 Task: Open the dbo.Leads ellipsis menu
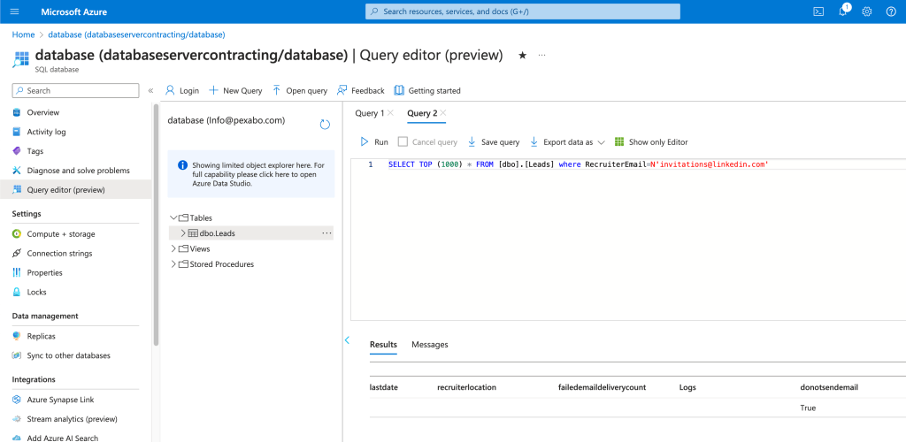coord(326,233)
